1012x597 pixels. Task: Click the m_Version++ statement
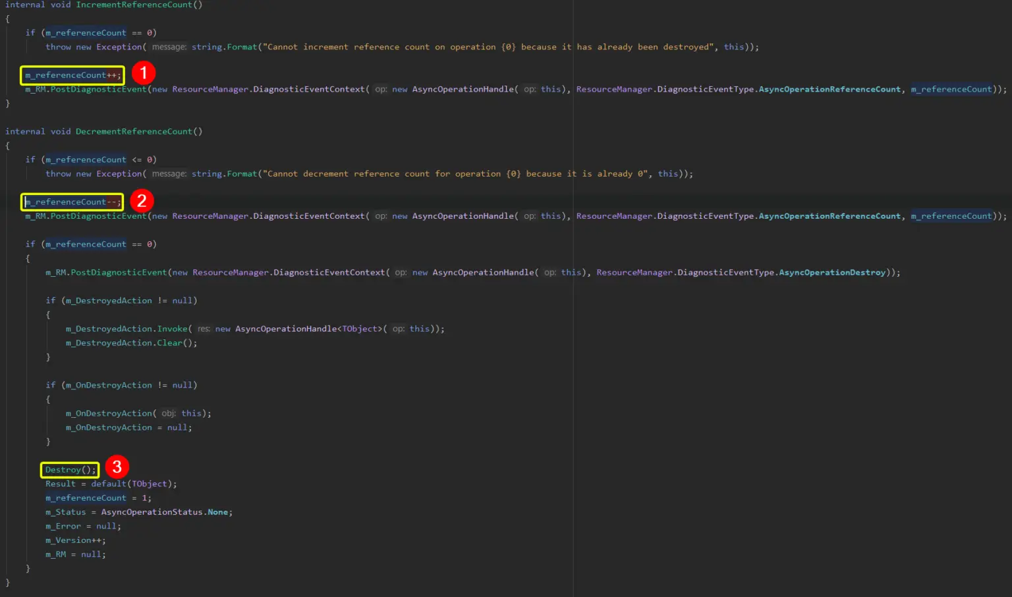[75, 540]
